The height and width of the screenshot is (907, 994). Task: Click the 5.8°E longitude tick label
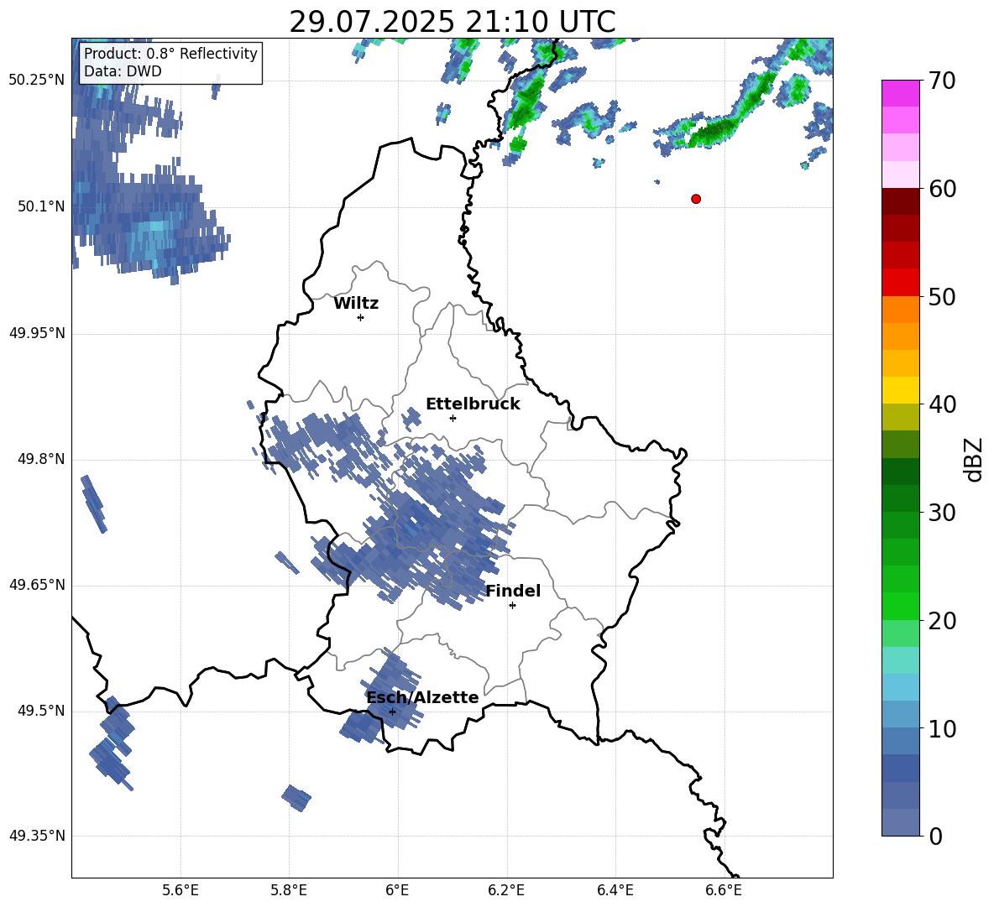pyautogui.click(x=289, y=890)
